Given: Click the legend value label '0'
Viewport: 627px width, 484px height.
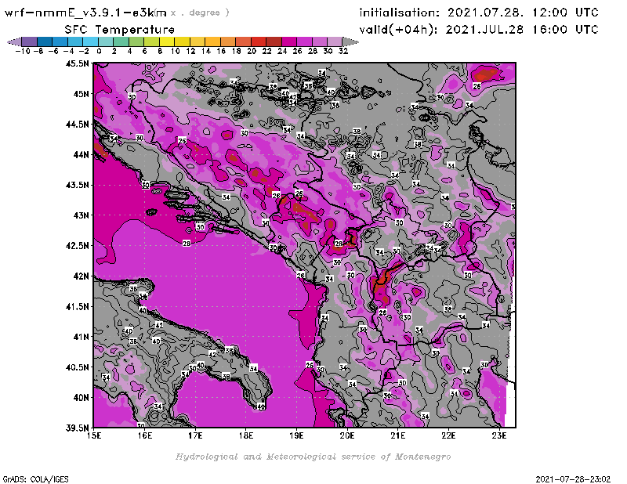Looking at the screenshot, I should (99, 51).
